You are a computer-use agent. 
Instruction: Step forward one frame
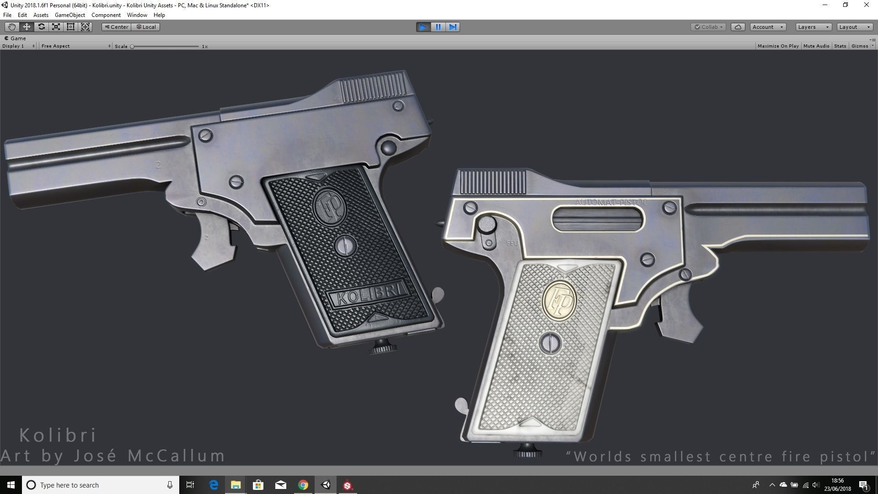click(x=453, y=27)
